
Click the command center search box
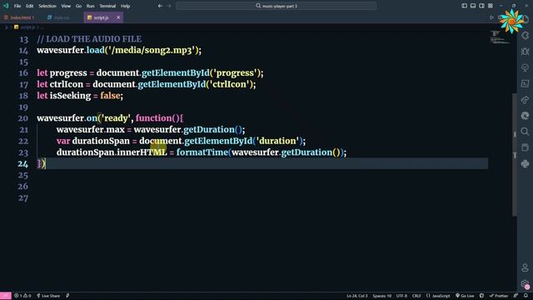click(276, 6)
